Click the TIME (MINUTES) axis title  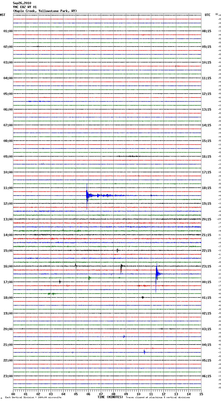110,397
